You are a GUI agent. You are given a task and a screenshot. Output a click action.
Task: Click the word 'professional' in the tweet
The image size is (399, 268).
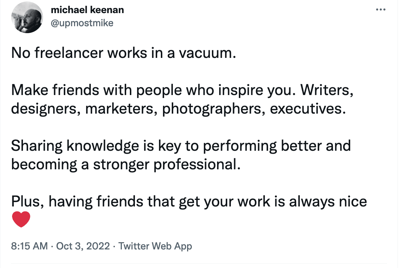point(197,164)
